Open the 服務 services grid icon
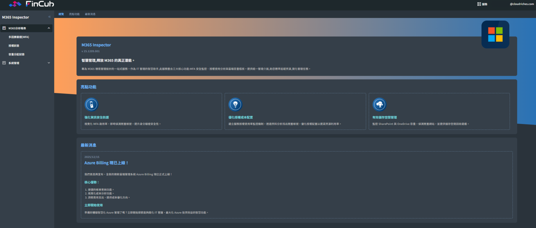Screen dimensions: 536x228 pos(479,4)
